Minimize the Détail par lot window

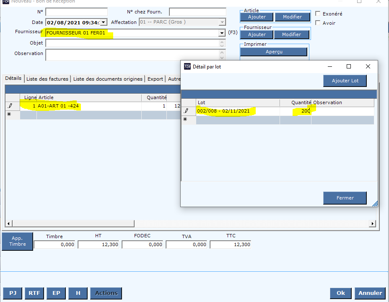[330, 66]
